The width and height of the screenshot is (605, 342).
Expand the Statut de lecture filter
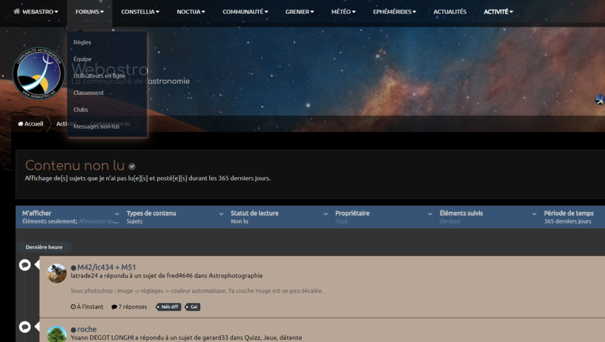coord(280,217)
